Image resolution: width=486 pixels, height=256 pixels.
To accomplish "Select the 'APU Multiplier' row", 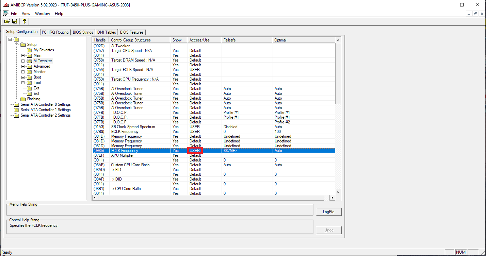I will [214, 155].
